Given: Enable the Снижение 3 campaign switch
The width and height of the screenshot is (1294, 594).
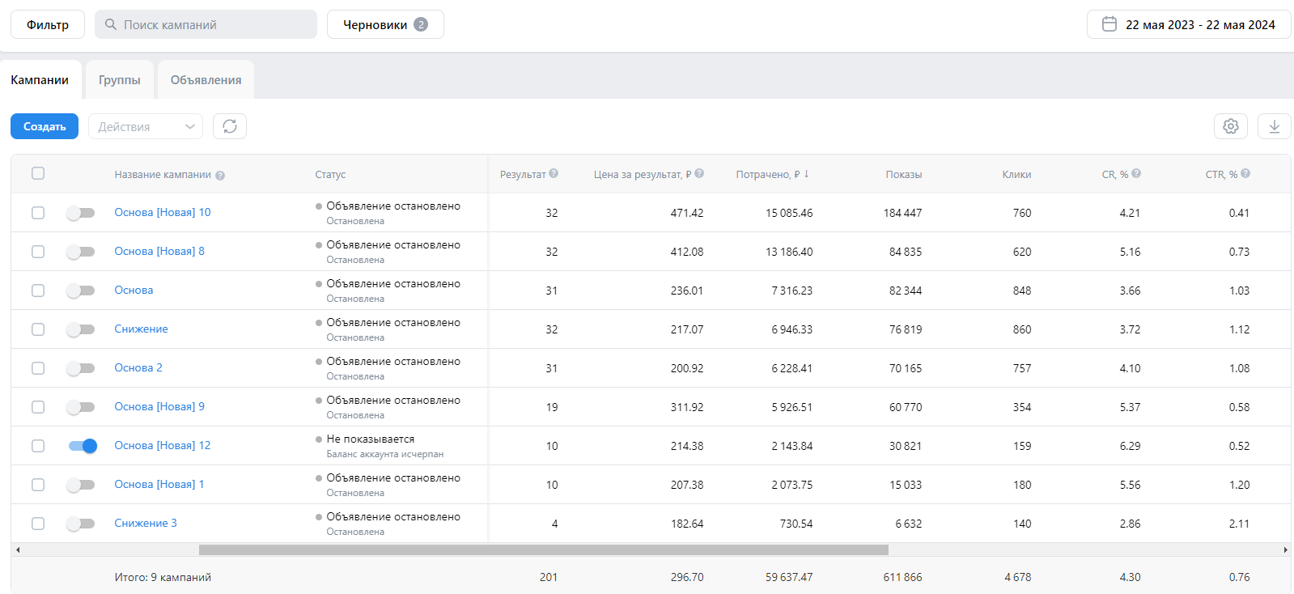Looking at the screenshot, I should [80, 524].
